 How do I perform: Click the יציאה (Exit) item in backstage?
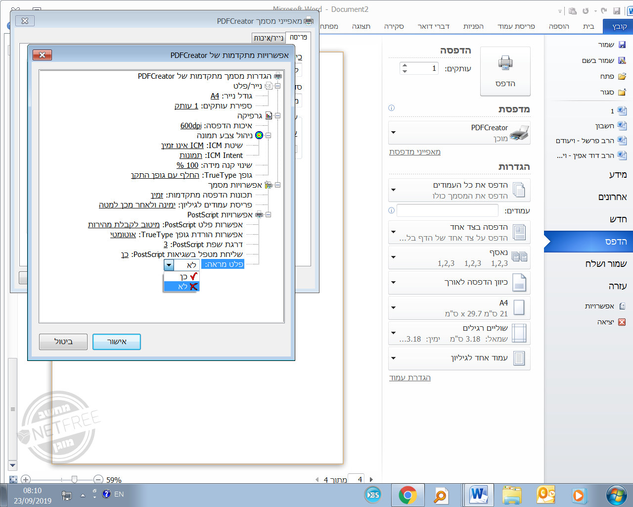coord(611,322)
